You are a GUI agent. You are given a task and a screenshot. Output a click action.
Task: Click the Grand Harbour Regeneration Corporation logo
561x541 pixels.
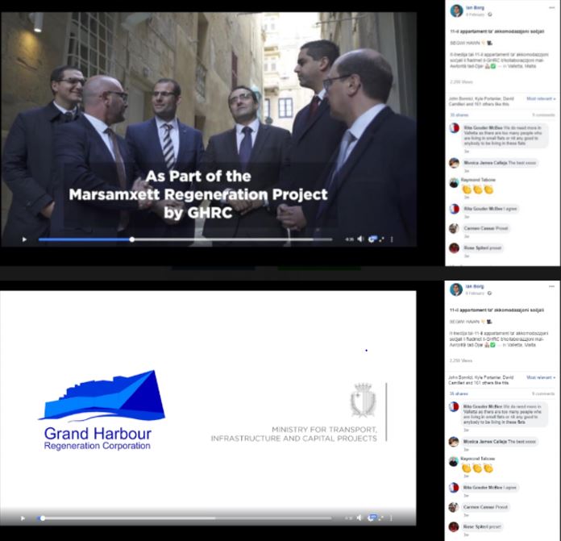(x=102, y=410)
